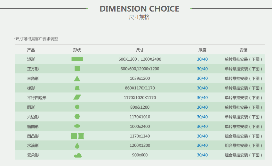Click the green rectangle shape icon
The width and height of the screenshot is (272, 166).
[77, 59]
